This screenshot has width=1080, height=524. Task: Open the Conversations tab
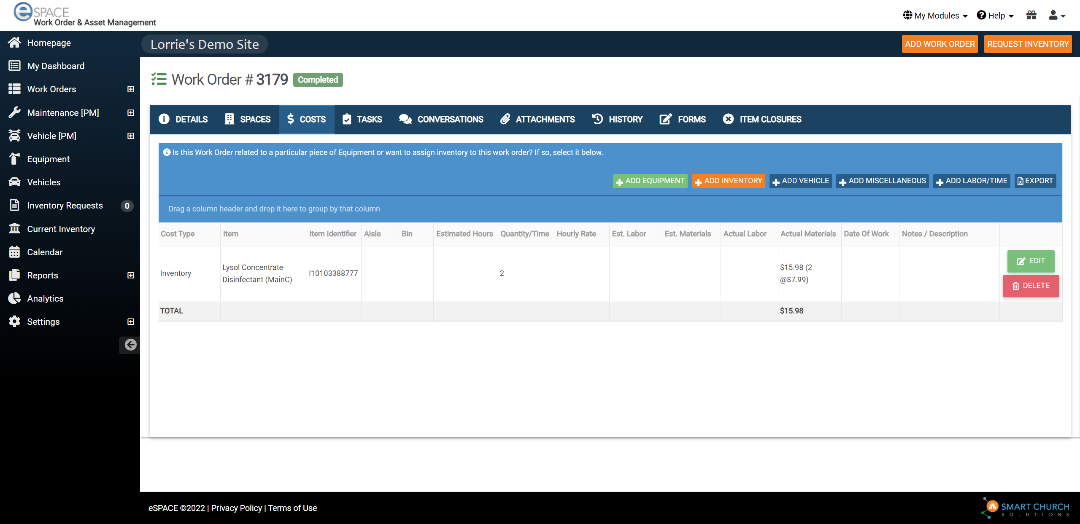coord(441,119)
